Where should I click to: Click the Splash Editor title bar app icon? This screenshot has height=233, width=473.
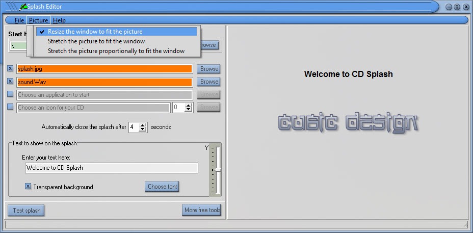24,7
